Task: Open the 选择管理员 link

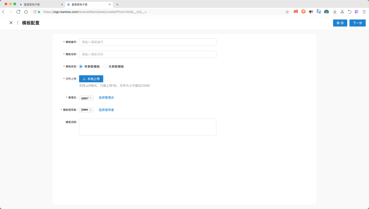Action: tap(106, 98)
